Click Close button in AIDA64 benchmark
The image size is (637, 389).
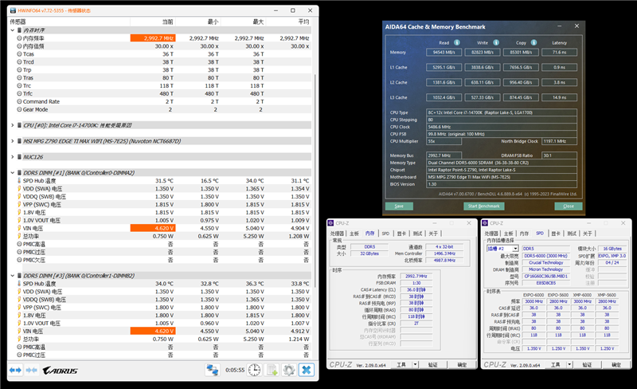click(x=569, y=206)
